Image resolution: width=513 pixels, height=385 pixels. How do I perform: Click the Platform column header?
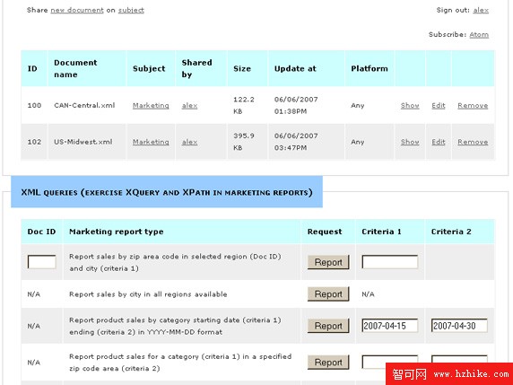370,68
